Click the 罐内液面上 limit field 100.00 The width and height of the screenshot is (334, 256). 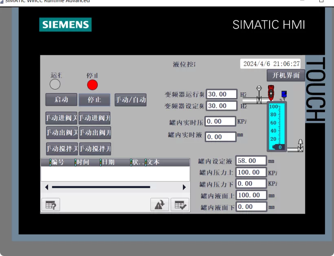tap(251, 195)
